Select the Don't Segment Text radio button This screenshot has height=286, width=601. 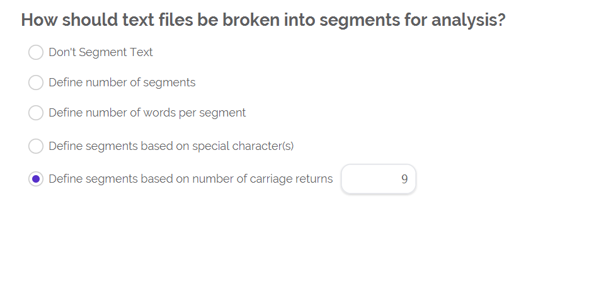(x=36, y=52)
